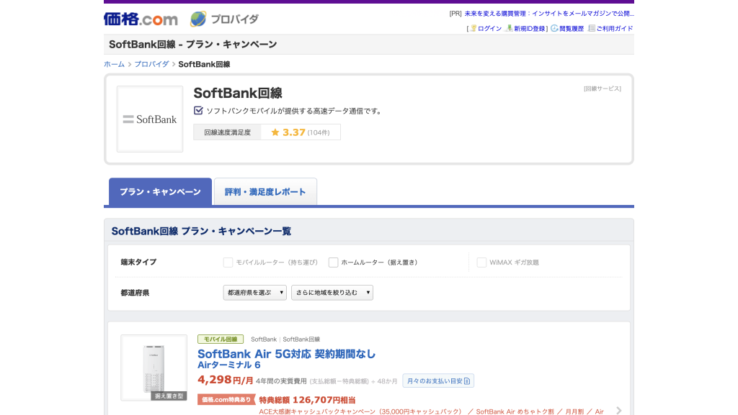Switch to the 評判・満足度レポート tab
Image resolution: width=738 pixels, height=415 pixels.
(x=265, y=191)
